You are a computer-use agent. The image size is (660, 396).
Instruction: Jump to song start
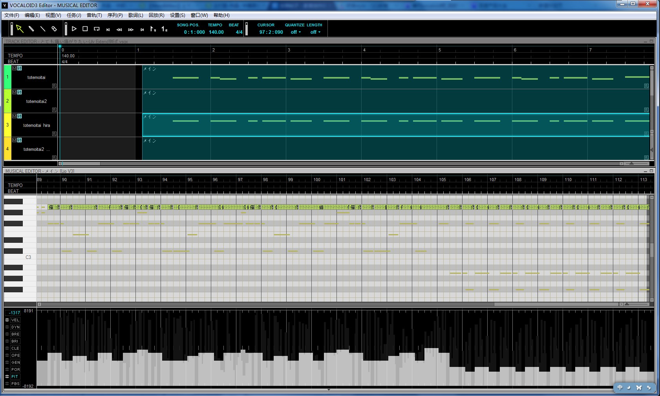108,29
